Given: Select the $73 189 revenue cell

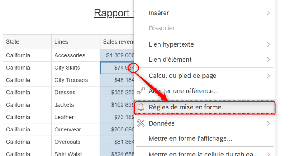Looking at the screenshot, I should point(117,117).
